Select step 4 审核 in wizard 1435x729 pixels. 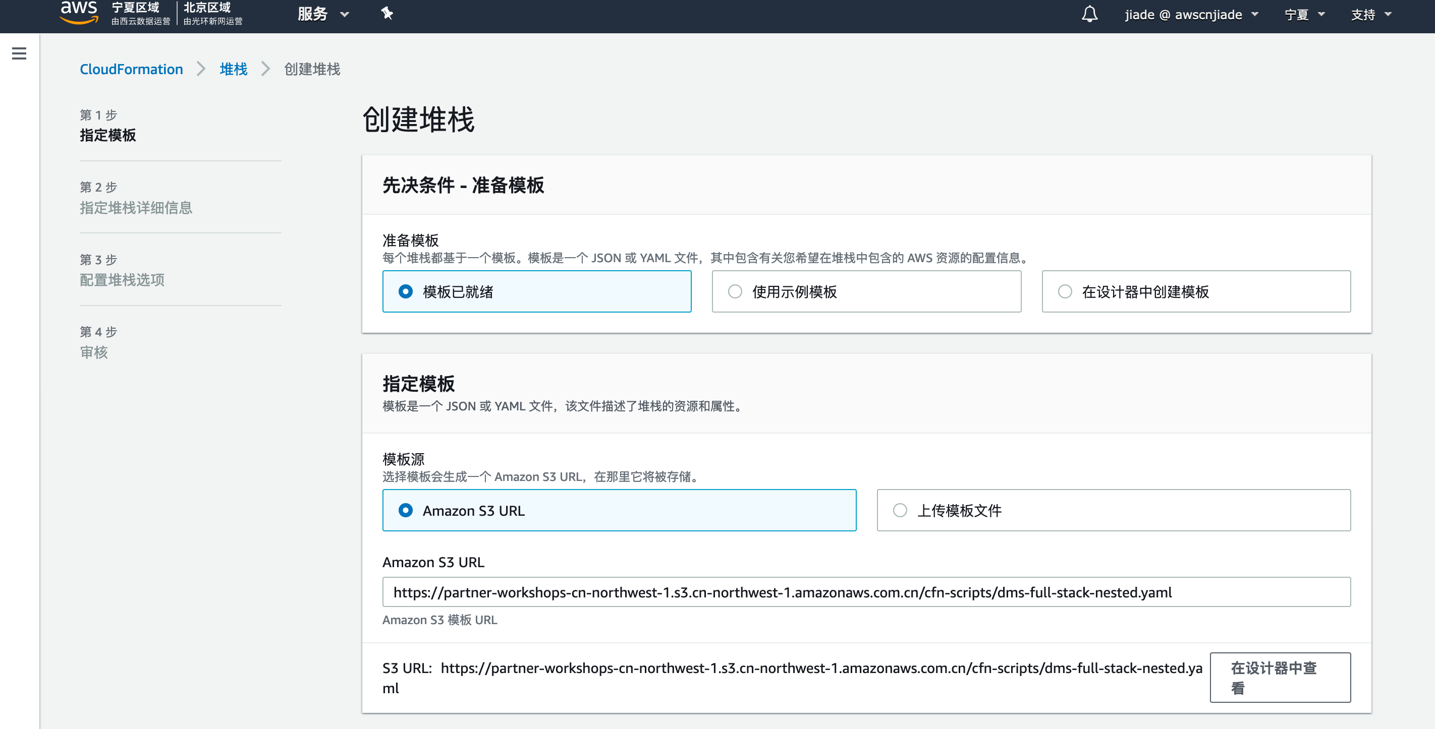pos(93,352)
